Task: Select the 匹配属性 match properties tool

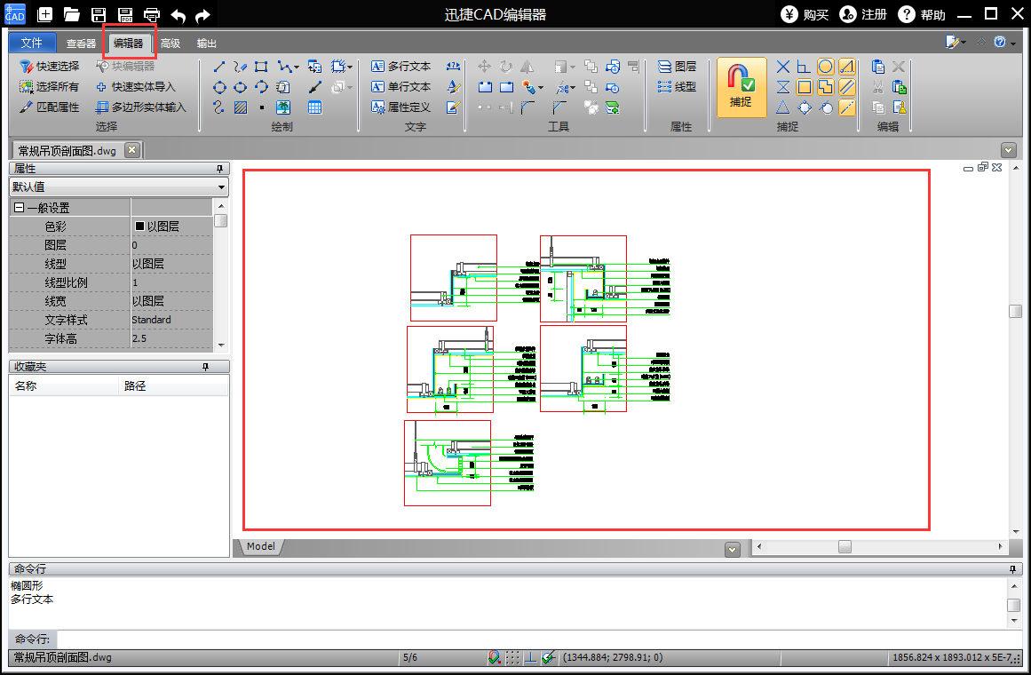Action: (50, 107)
